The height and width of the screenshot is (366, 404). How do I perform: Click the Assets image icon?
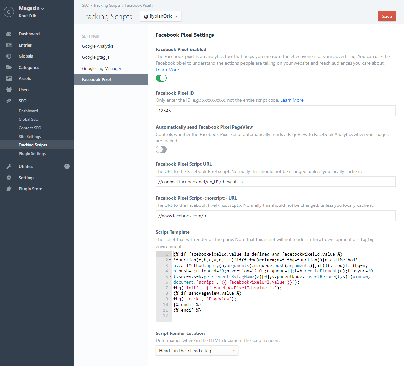point(9,78)
